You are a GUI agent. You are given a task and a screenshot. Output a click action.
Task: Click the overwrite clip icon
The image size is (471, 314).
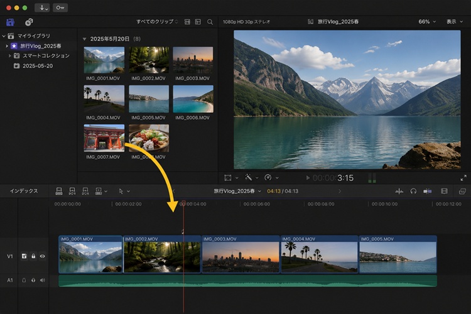point(98,191)
